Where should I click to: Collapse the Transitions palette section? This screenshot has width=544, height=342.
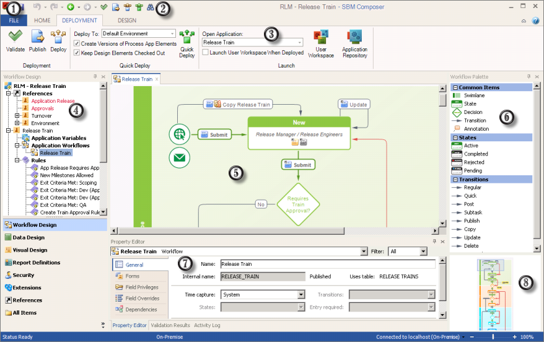[455, 179]
